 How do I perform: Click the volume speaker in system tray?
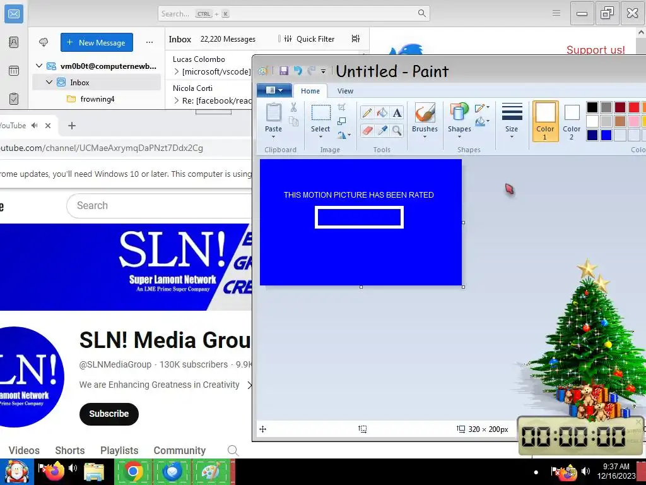click(x=585, y=471)
